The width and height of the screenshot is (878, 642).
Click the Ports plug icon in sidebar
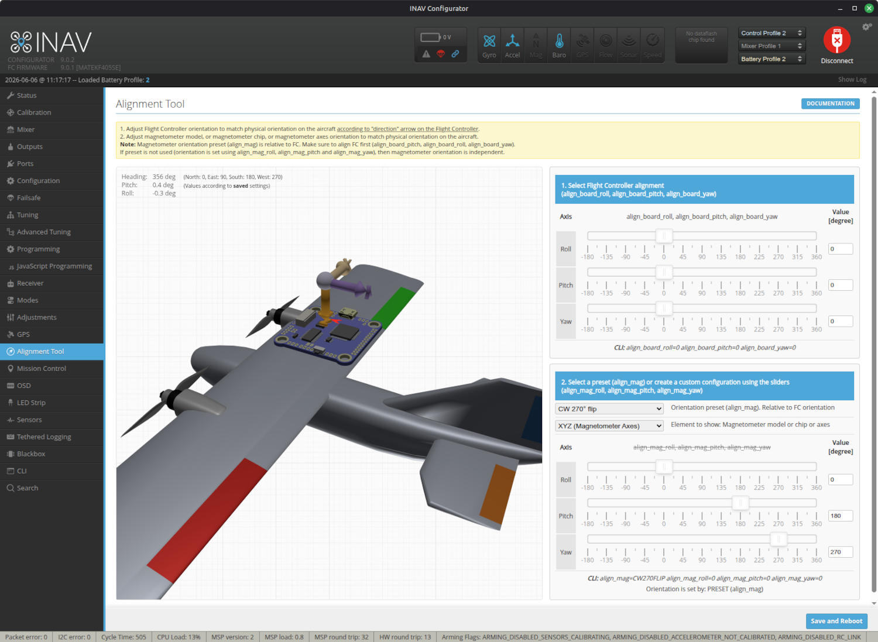[11, 164]
